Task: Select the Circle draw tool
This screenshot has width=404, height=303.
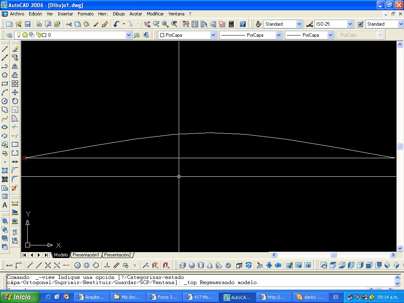Action: tap(5, 101)
